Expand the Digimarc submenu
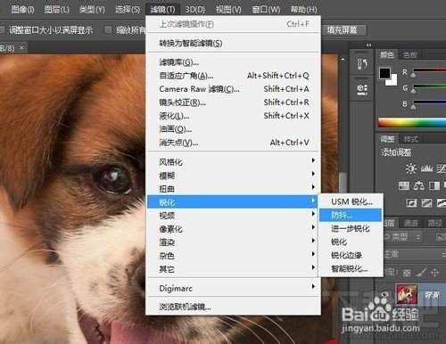The image size is (446, 344). point(234,288)
